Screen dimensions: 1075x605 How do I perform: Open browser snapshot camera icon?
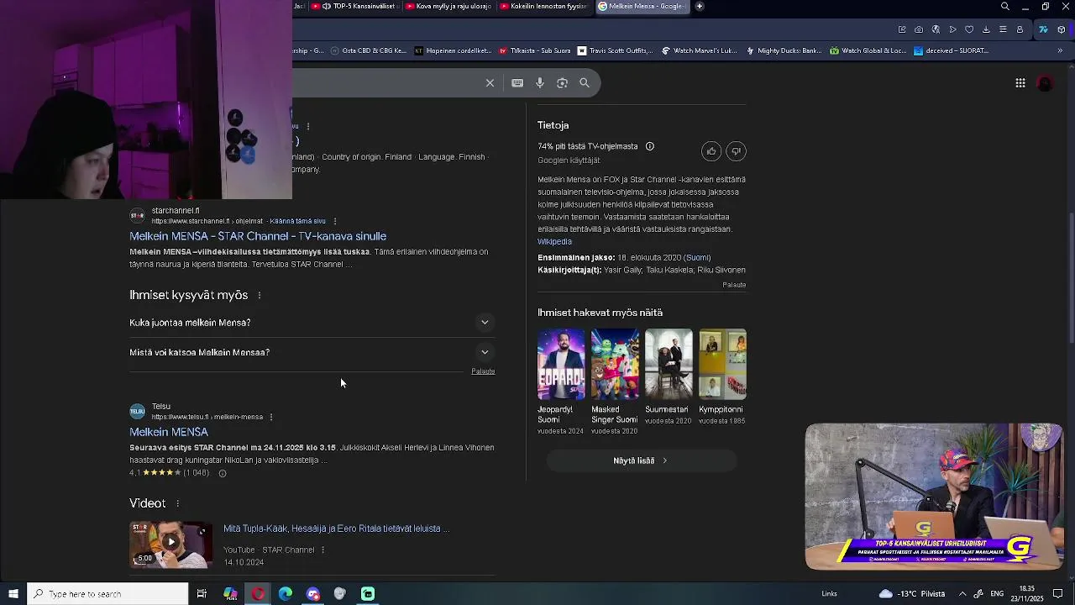[919, 29]
